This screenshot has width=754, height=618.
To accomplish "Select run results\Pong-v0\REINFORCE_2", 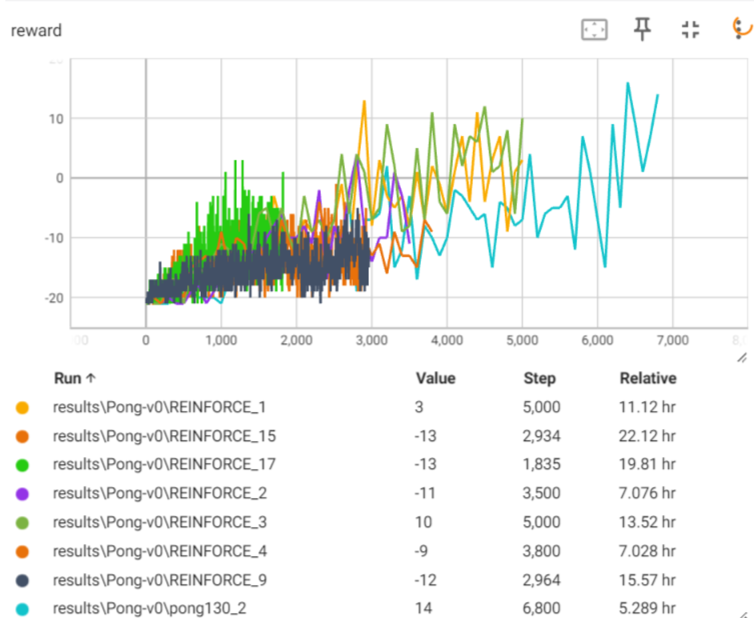I will 159,493.
